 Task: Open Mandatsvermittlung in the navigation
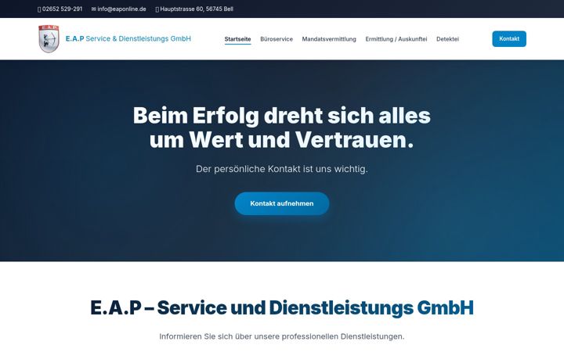pyautogui.click(x=329, y=39)
